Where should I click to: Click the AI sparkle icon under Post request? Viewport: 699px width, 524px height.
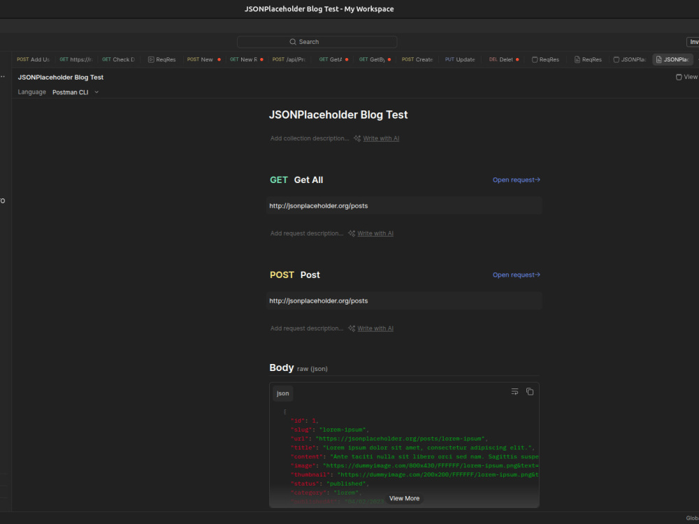click(x=352, y=328)
